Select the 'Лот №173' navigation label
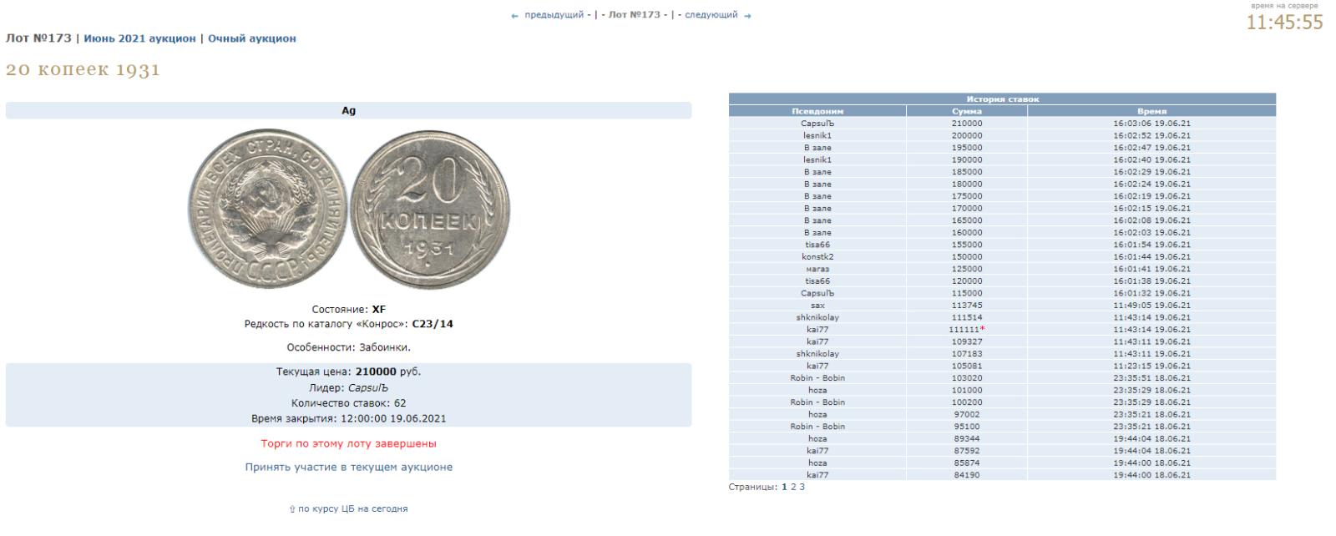The height and width of the screenshot is (536, 1336). click(635, 15)
